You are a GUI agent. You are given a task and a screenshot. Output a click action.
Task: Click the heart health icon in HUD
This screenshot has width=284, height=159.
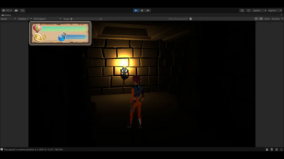click(x=37, y=29)
